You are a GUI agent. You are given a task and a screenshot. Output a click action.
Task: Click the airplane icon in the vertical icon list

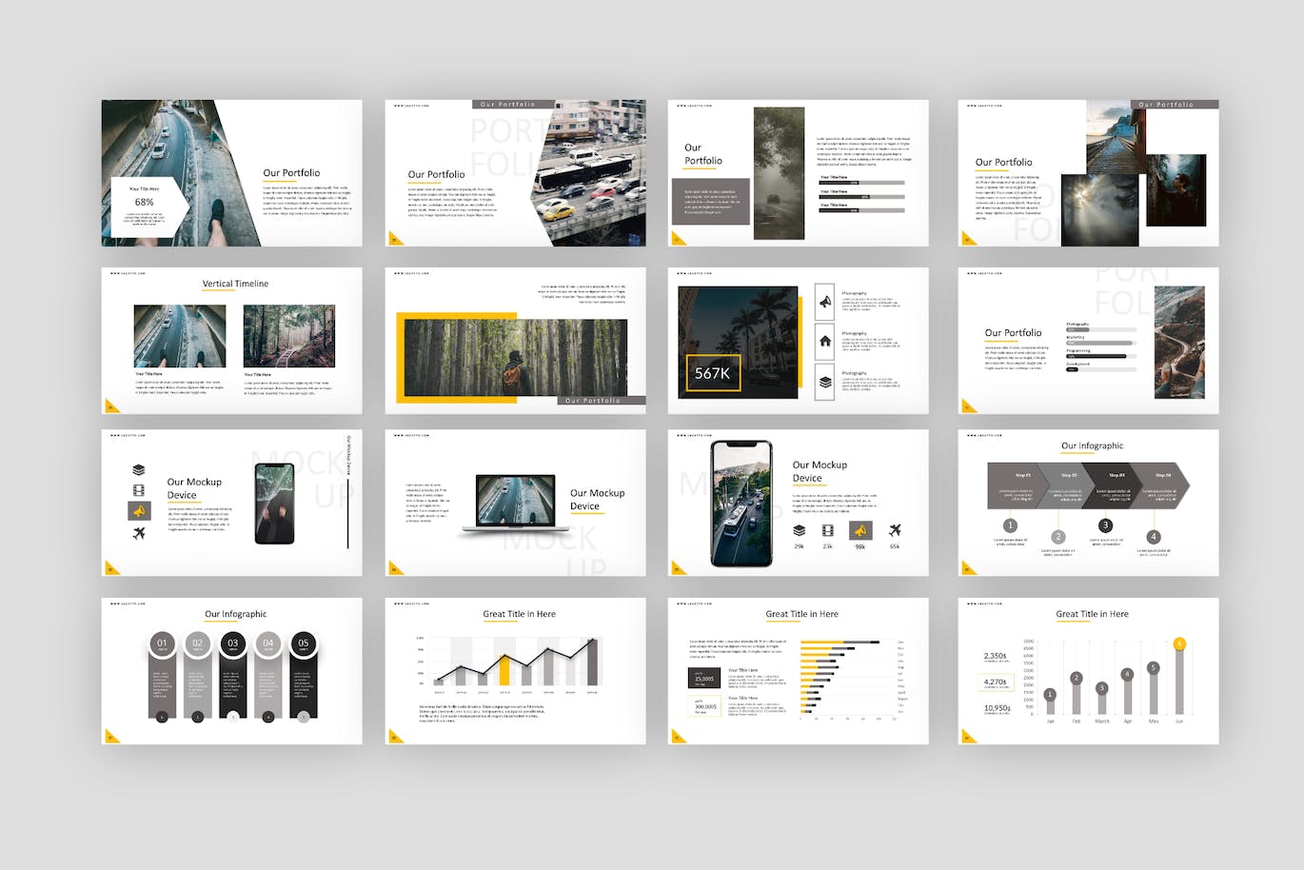click(139, 533)
